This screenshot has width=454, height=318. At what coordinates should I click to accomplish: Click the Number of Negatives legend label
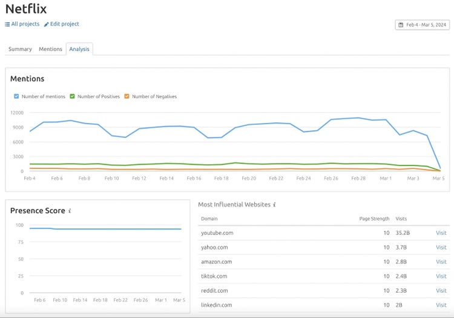click(x=154, y=96)
